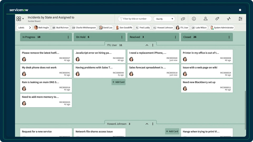
Task: Open the board switcher grid icon
Action: click(x=19, y=19)
